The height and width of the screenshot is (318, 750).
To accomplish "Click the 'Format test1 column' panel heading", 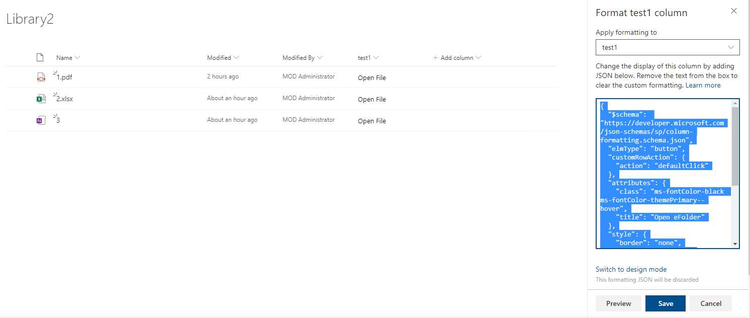I will pos(641,13).
